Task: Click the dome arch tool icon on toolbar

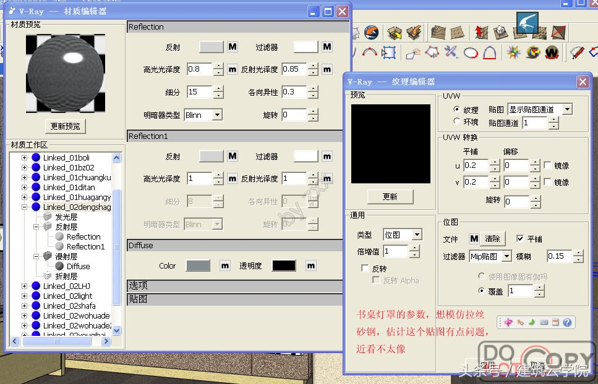Action: click(490, 52)
